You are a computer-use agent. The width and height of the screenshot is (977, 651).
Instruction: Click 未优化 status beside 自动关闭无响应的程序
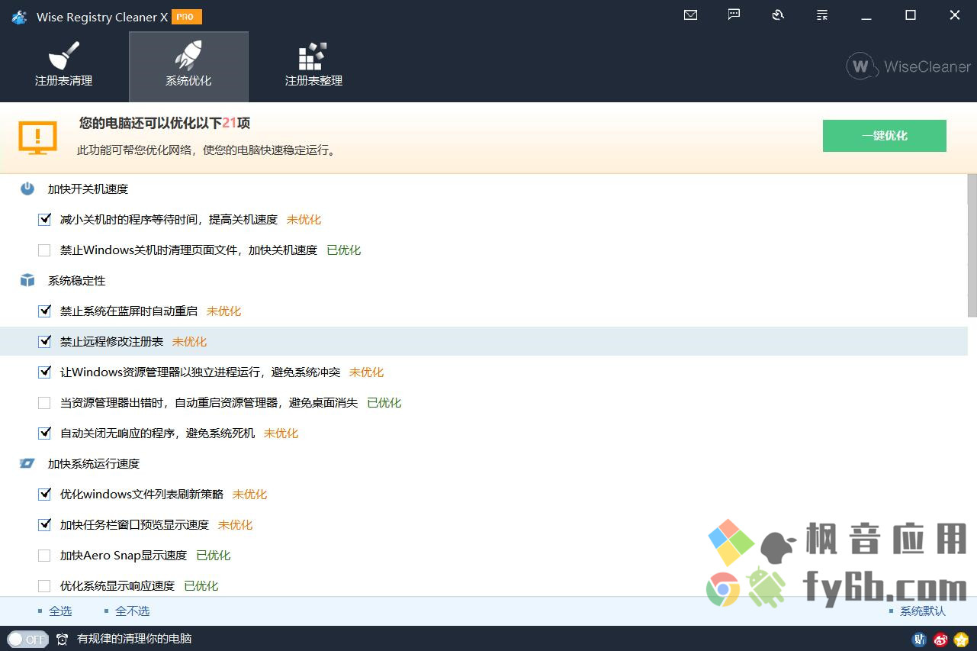(281, 433)
